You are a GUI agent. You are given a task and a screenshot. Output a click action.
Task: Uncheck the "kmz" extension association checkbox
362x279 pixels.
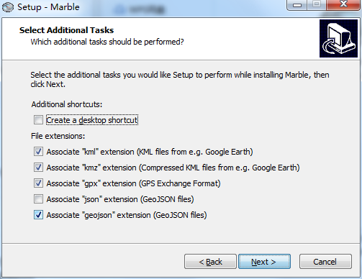point(38,168)
